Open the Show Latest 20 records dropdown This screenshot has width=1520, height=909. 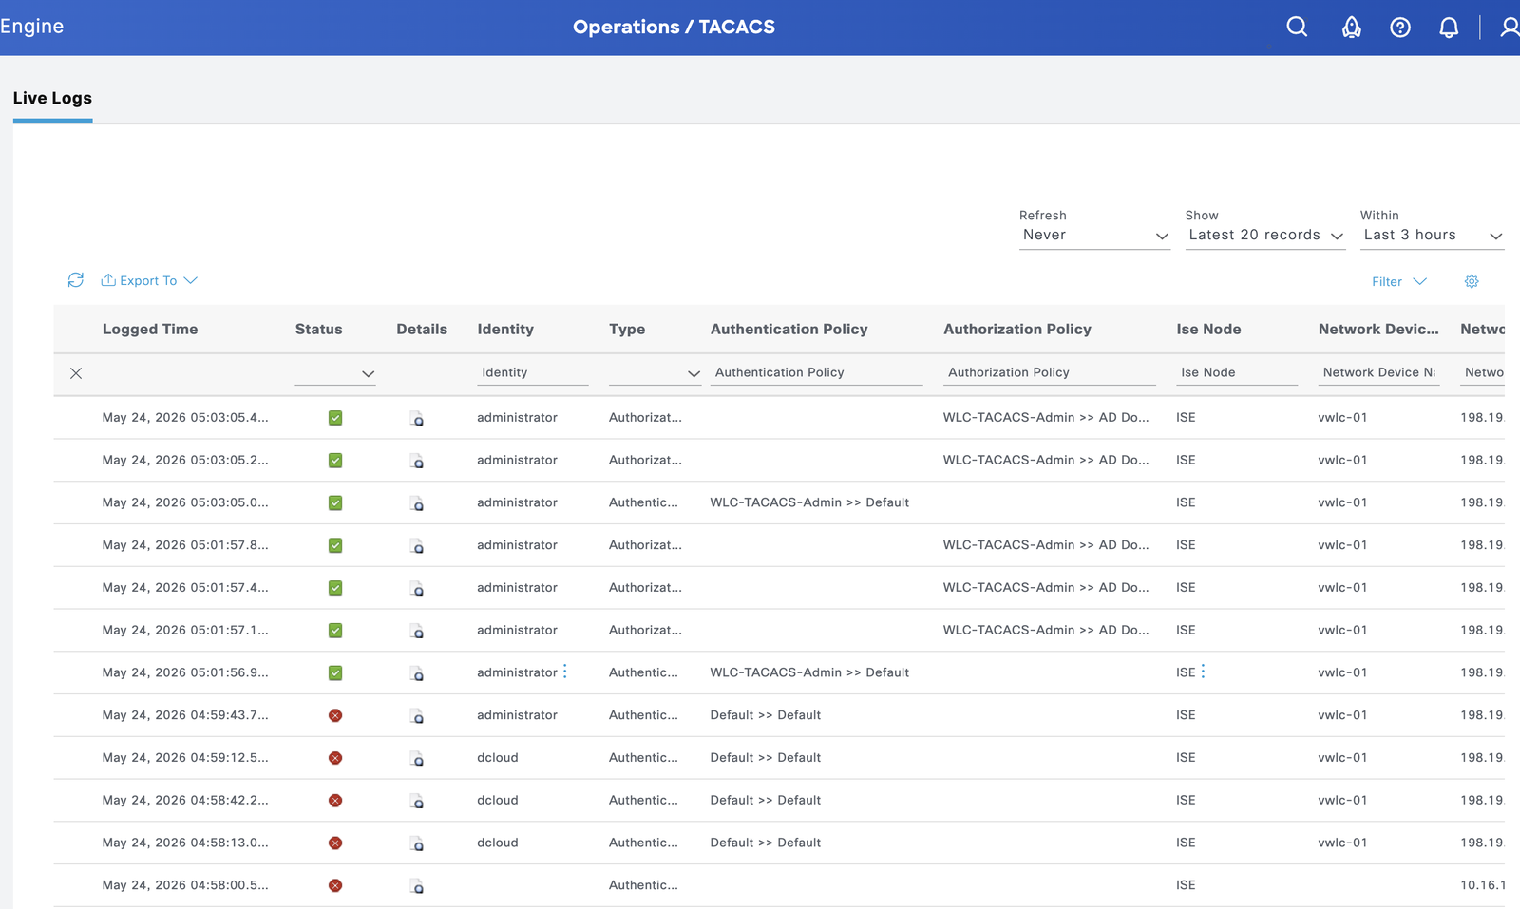[x=1265, y=235]
